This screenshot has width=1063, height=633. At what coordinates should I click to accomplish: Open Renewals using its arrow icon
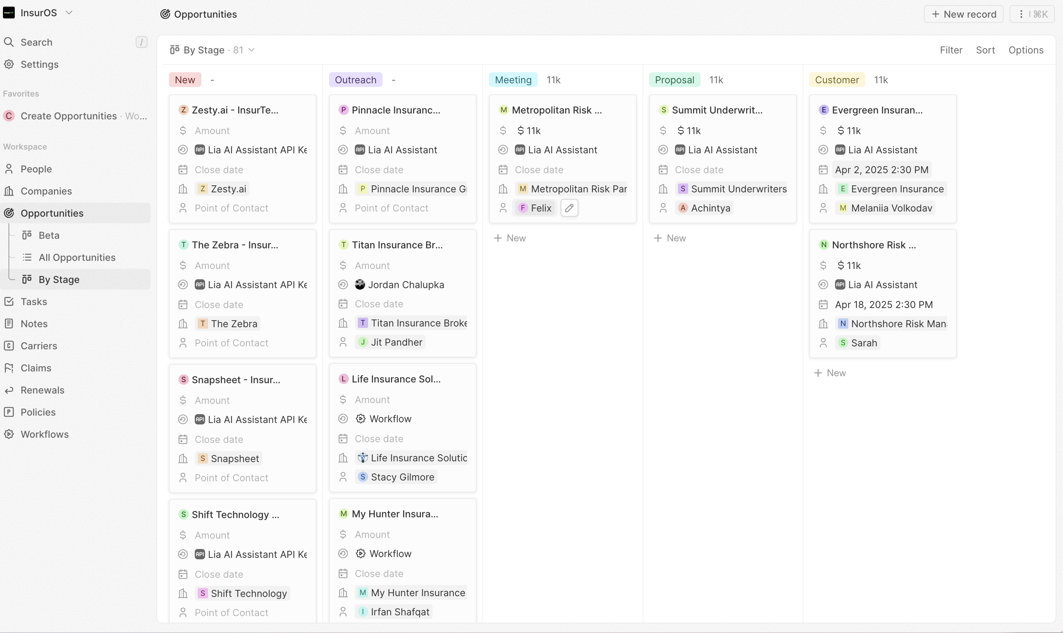(x=9, y=390)
